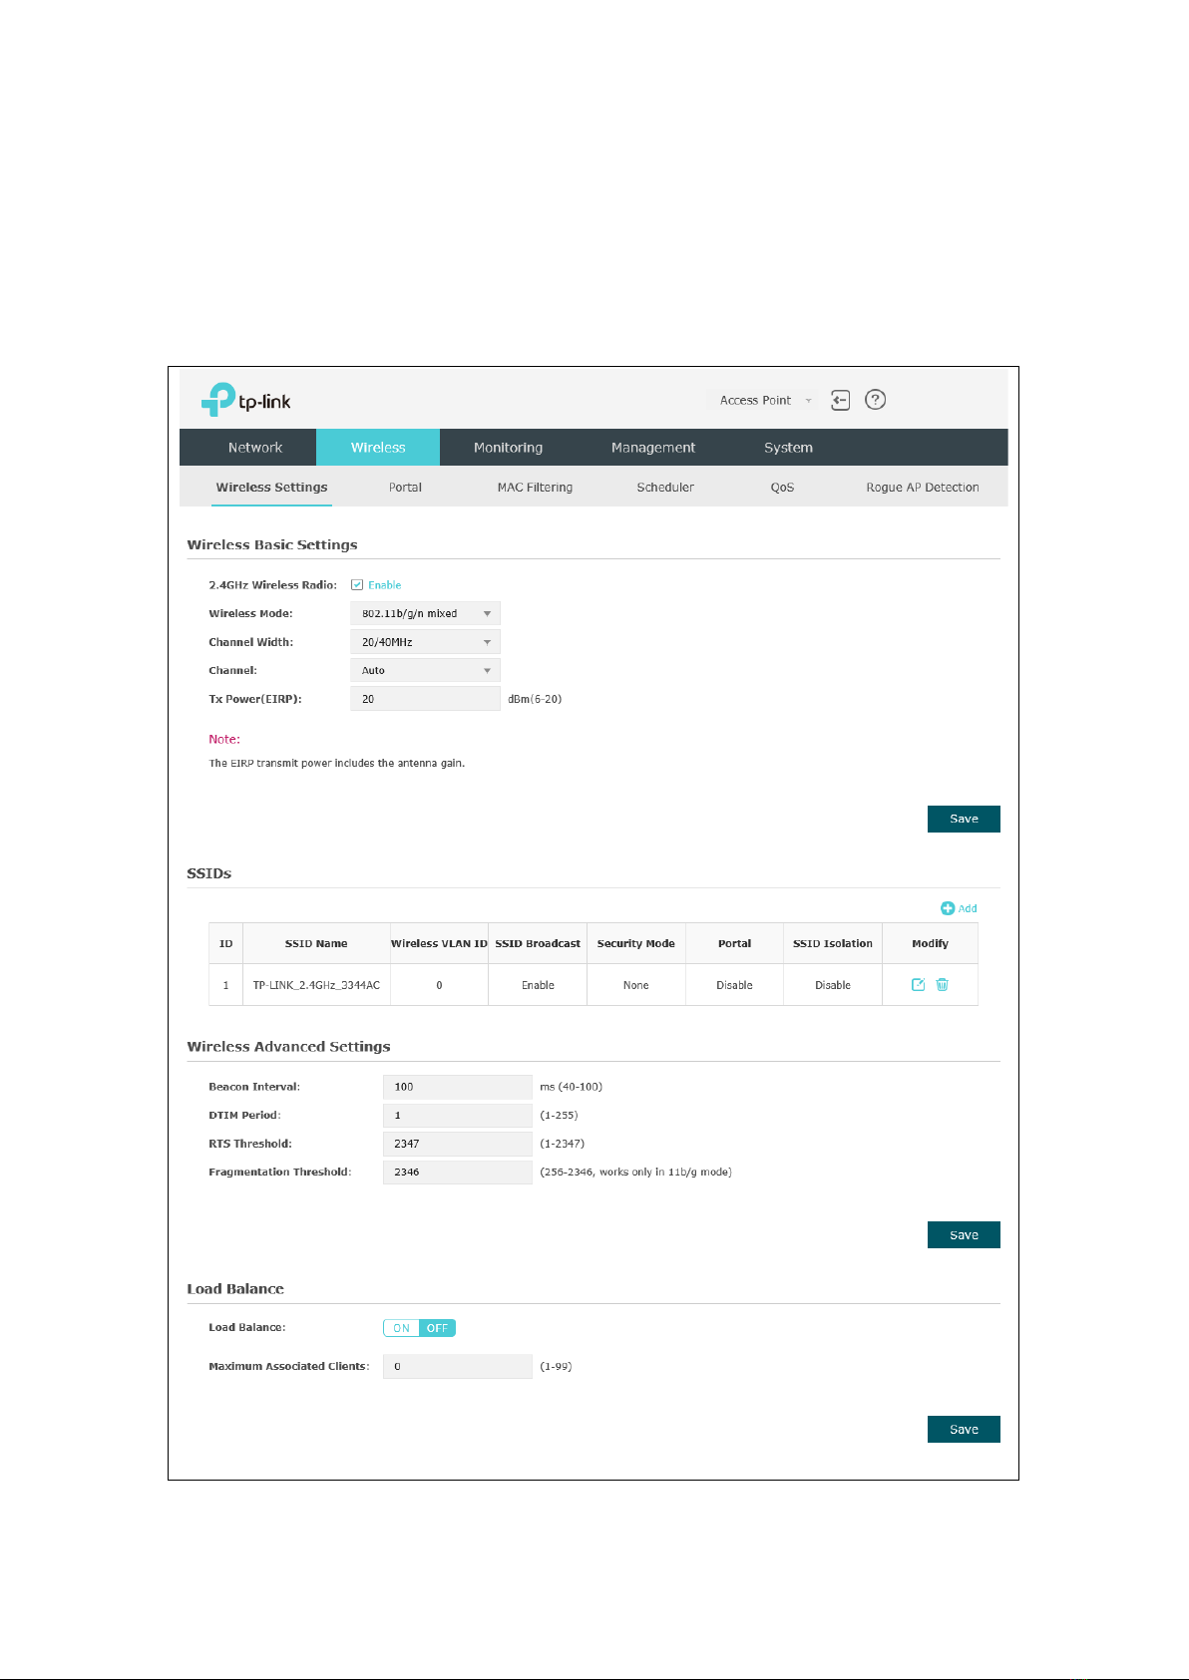Viewport: 1189px width, 1680px height.
Task: Switch to the Monitoring tab
Action: click(509, 448)
